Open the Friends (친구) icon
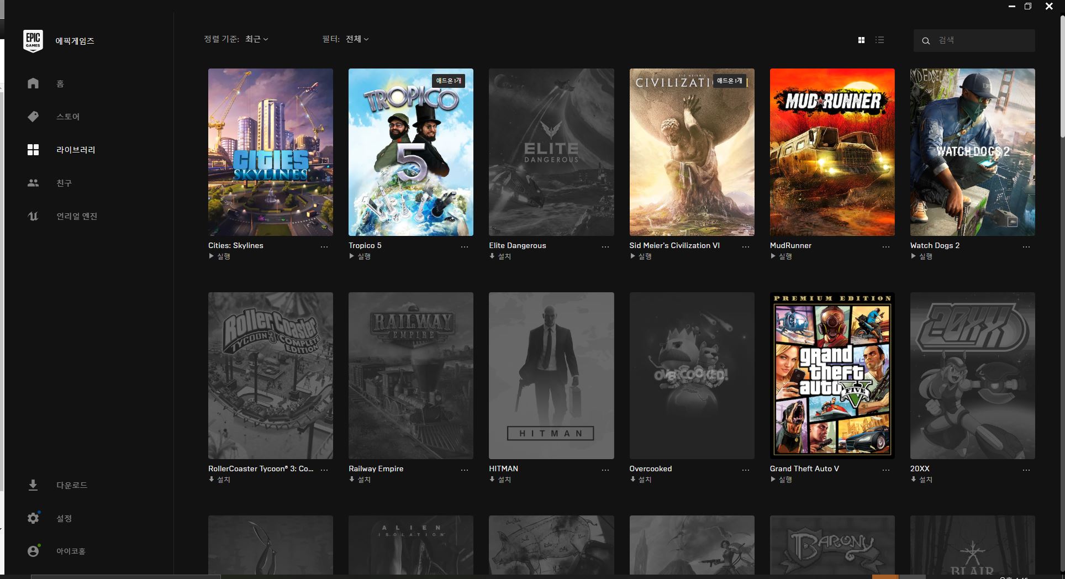This screenshot has height=579, width=1065. (x=33, y=183)
